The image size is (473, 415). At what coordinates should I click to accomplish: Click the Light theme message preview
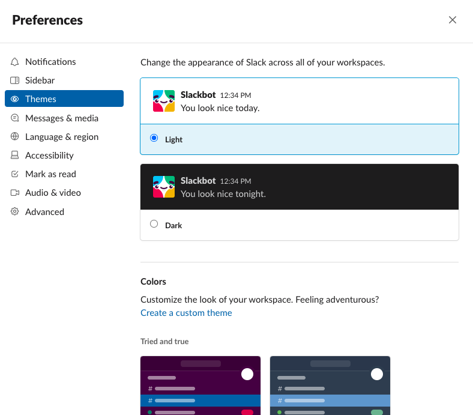(x=300, y=101)
